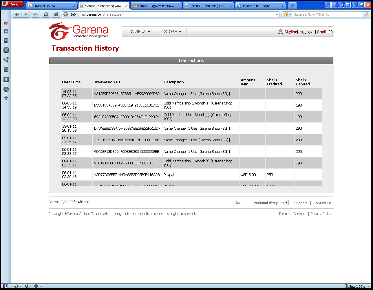Screen dimensions: 373x290
Task: Open the Opera Меню button
Action: (x=12, y=4)
